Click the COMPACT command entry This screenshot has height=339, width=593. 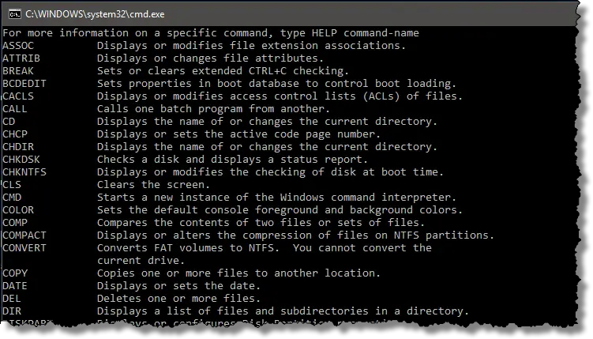click(x=24, y=235)
